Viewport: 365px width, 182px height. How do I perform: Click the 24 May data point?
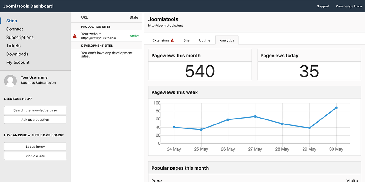point(174,127)
